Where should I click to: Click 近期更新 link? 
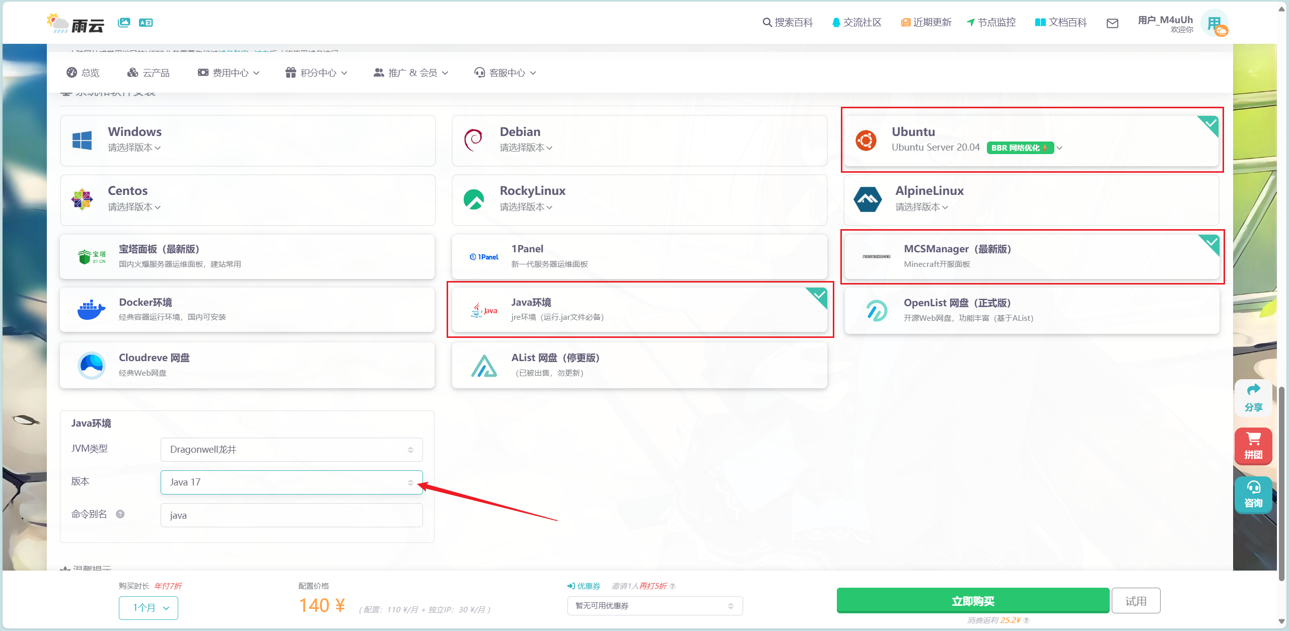(926, 23)
